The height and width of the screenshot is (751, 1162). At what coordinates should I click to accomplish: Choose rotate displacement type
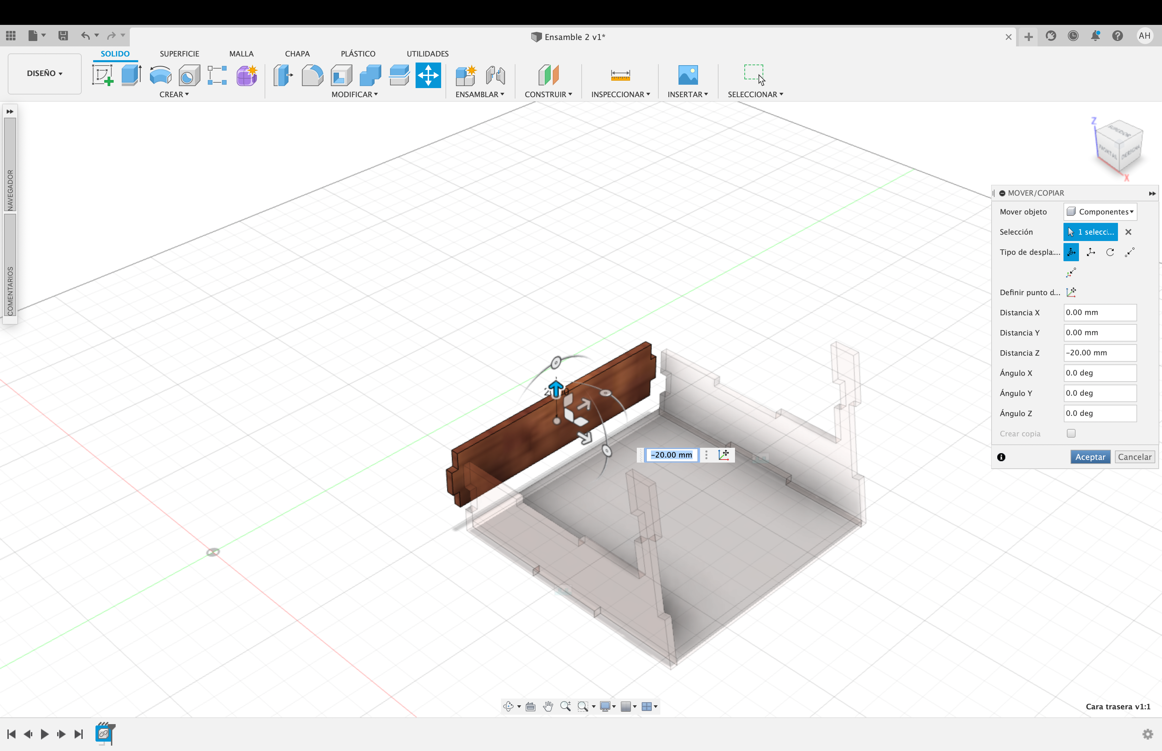coord(1110,252)
